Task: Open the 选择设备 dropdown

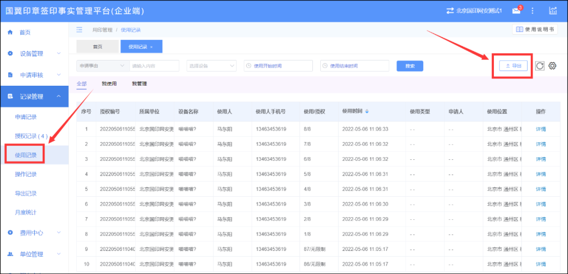Action: point(211,66)
